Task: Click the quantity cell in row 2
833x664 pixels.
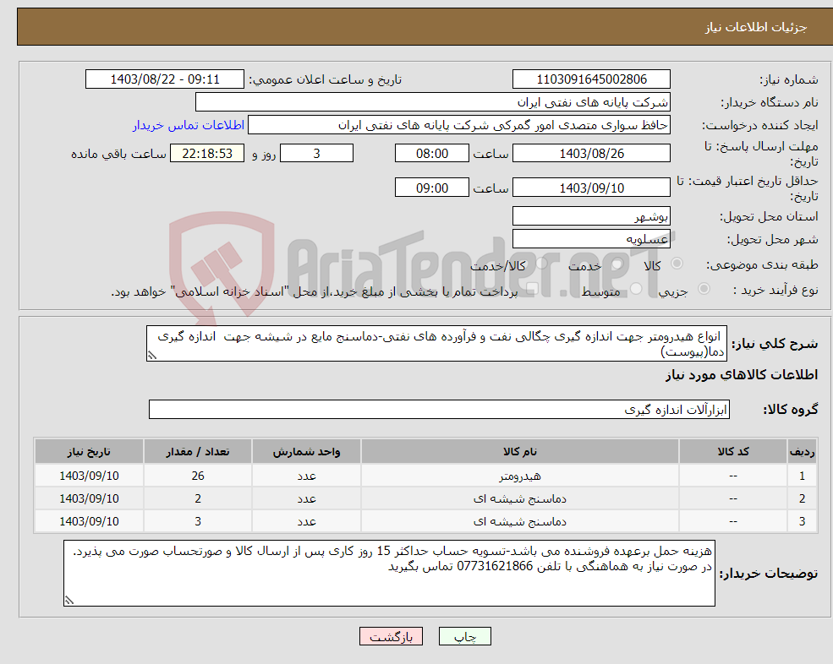Action: (x=198, y=498)
